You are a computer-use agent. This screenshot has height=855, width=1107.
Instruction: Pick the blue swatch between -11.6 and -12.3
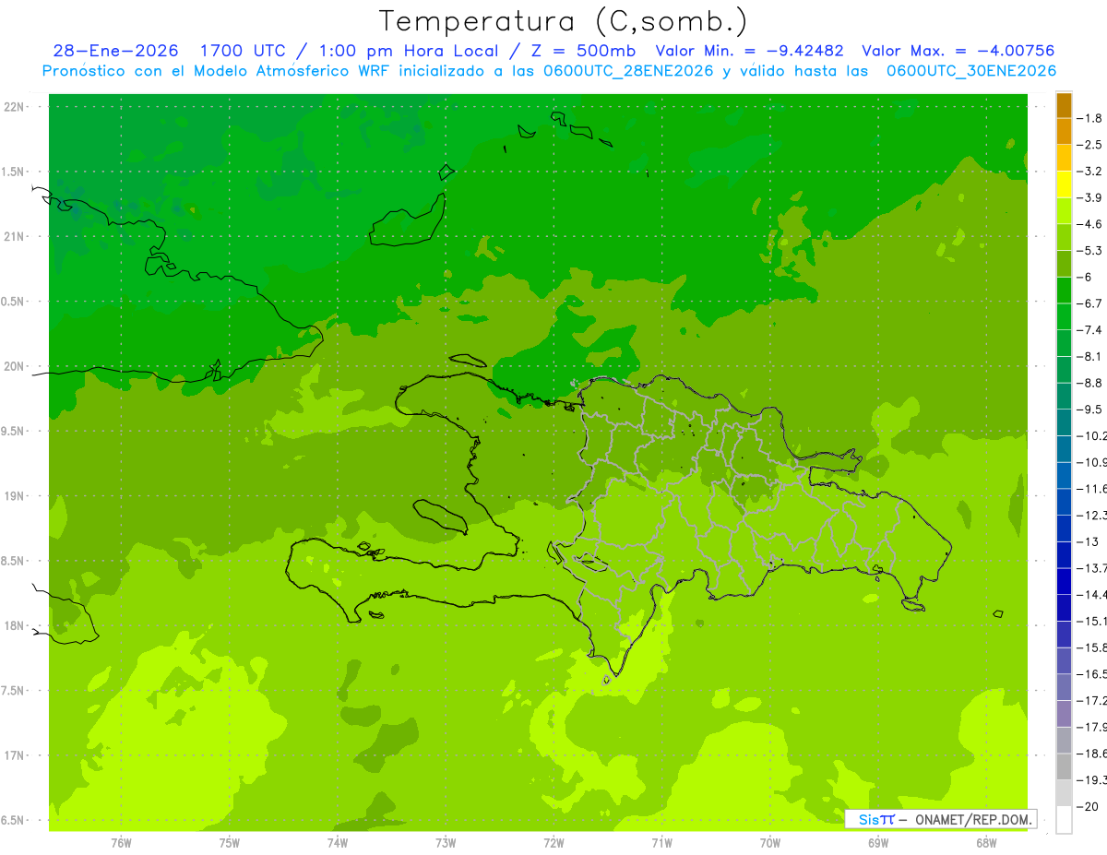[x=1064, y=503]
